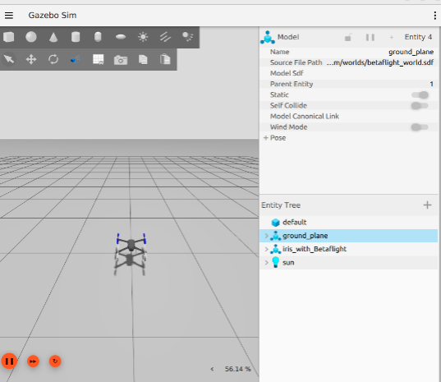Open the hamburger menu
441x382 pixels.
9,15
